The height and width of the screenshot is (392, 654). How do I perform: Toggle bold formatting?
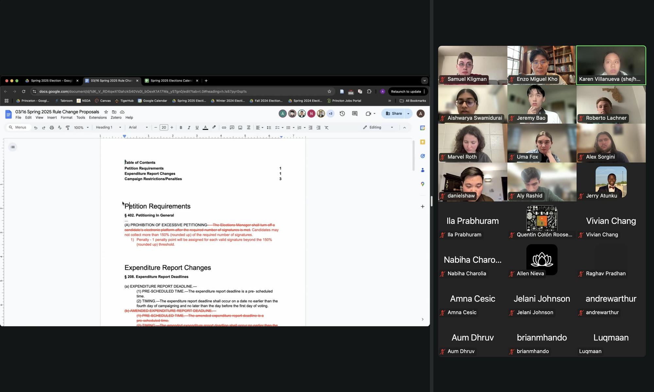pos(181,127)
